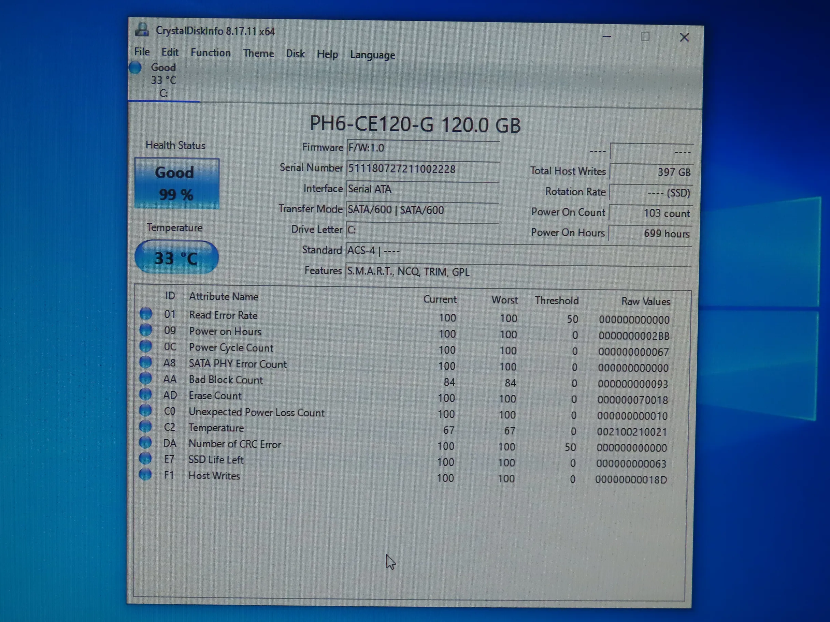The image size is (830, 622).
Task: Click the Good 99 % health status button
Action: click(x=177, y=183)
